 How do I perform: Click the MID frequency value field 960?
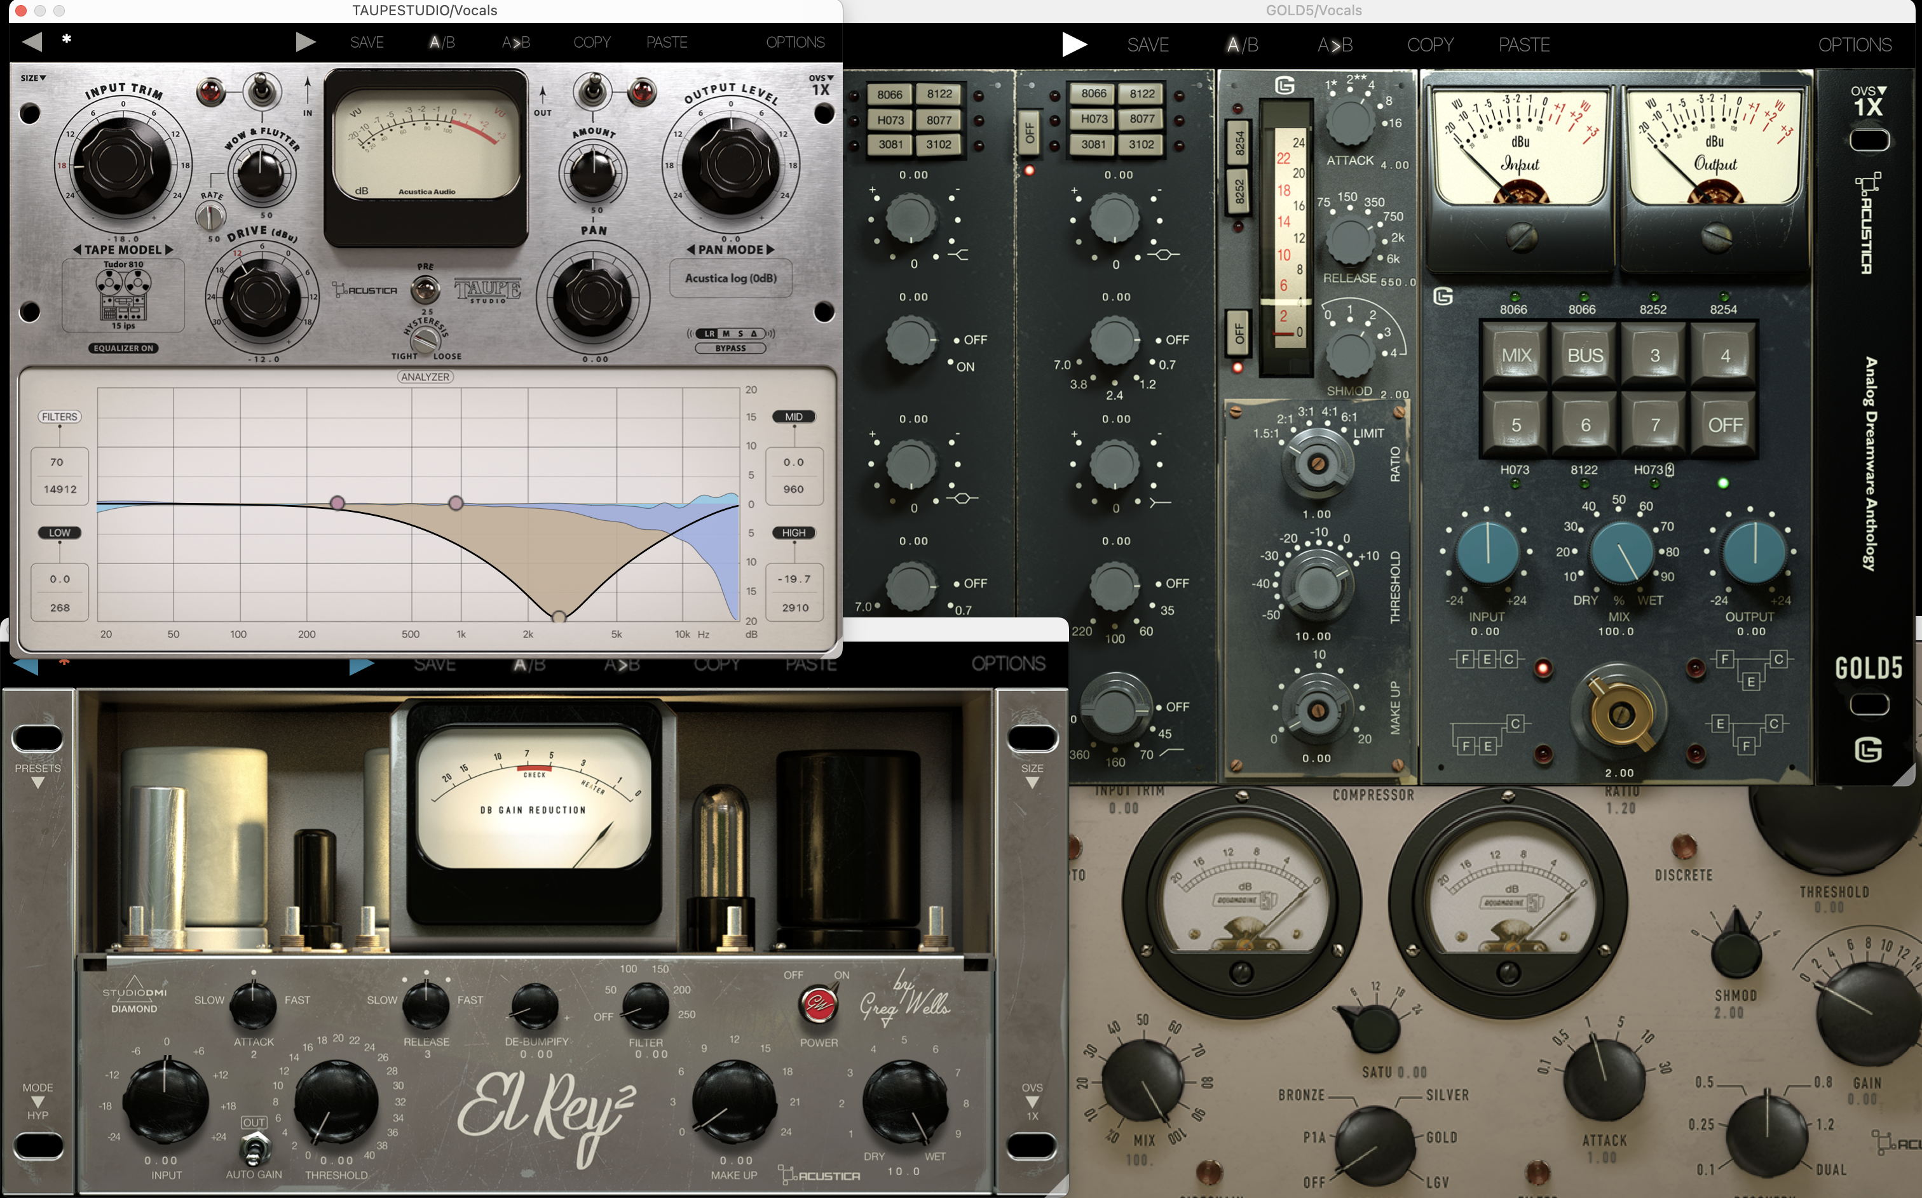tap(793, 490)
